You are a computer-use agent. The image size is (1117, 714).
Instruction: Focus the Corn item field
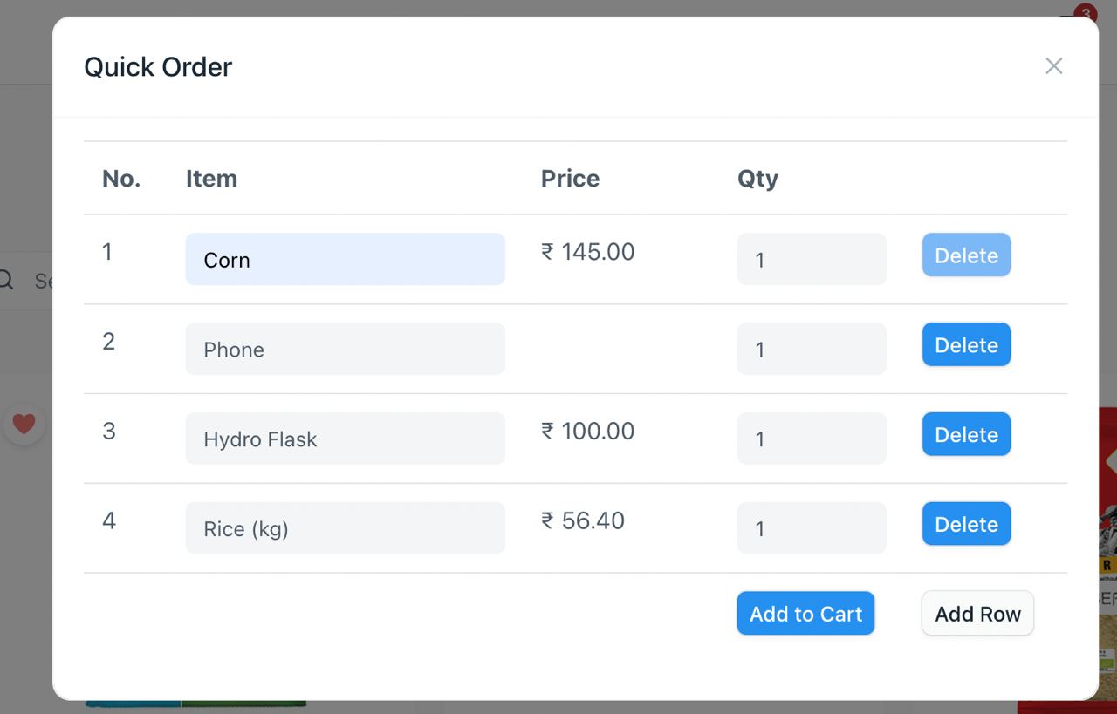[346, 259]
